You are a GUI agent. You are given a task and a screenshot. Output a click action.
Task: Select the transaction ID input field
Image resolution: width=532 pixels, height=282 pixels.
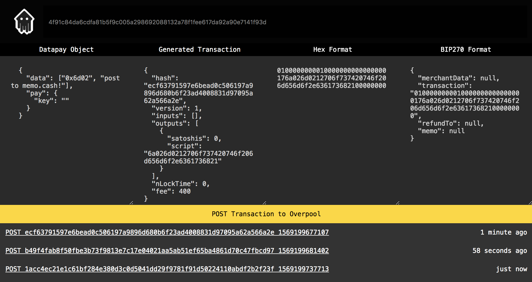270,22
